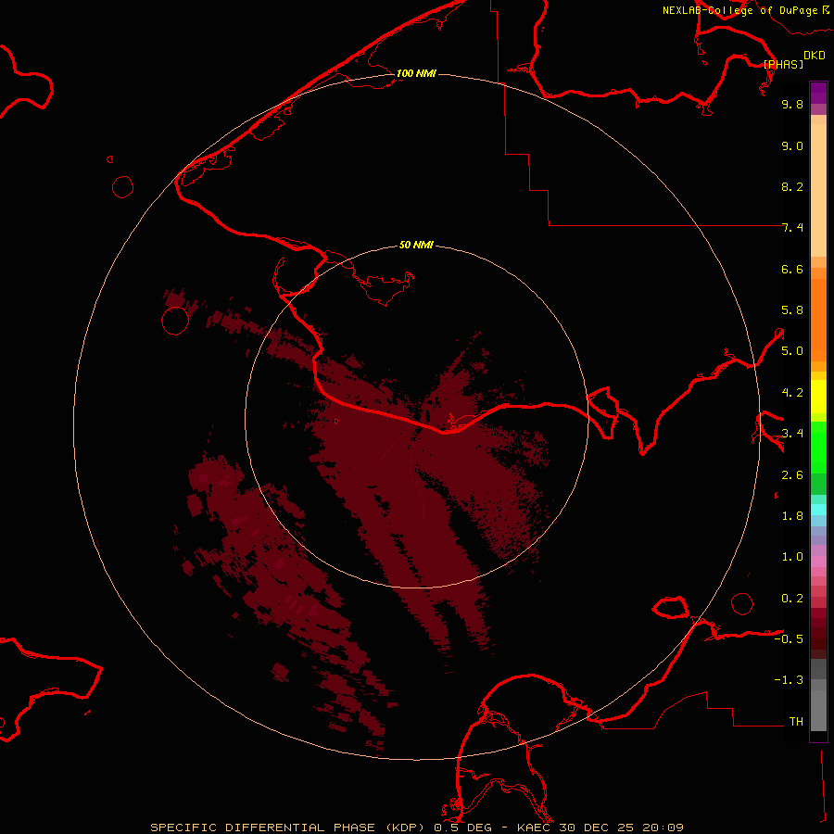Click the 7.4 color scale value
The image size is (834, 834).
click(792, 228)
